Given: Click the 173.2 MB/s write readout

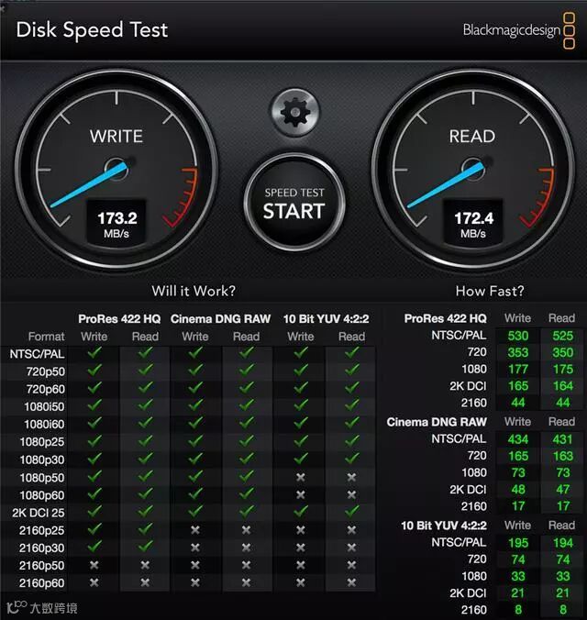Looking at the screenshot, I should [x=116, y=224].
